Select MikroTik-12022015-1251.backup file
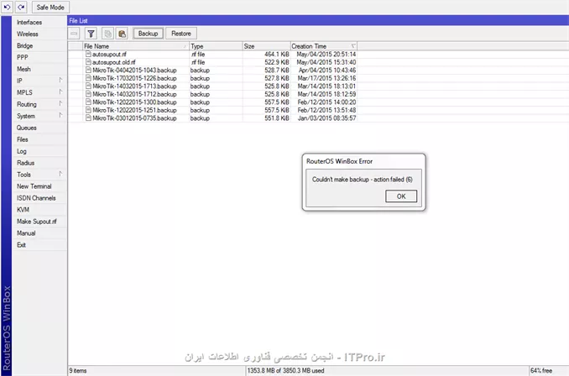The image size is (569, 376). [134, 110]
